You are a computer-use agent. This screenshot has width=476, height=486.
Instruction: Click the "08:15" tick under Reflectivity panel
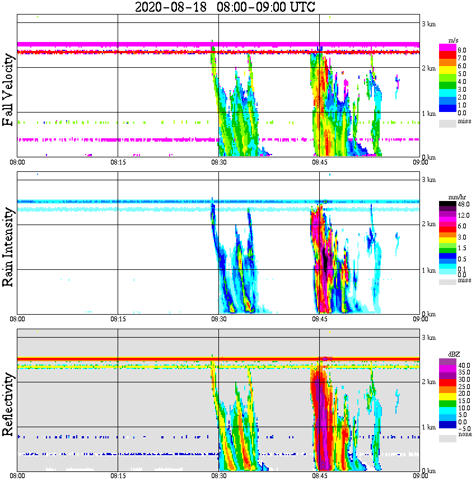coord(118,476)
